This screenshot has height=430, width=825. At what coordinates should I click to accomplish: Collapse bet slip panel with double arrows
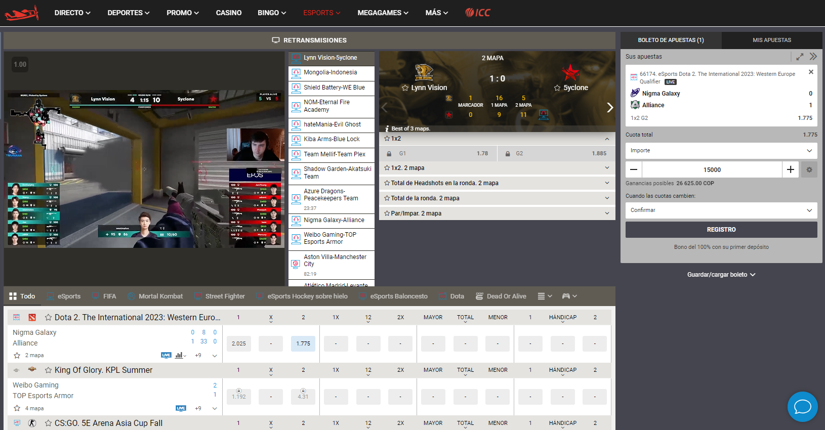pos(813,57)
